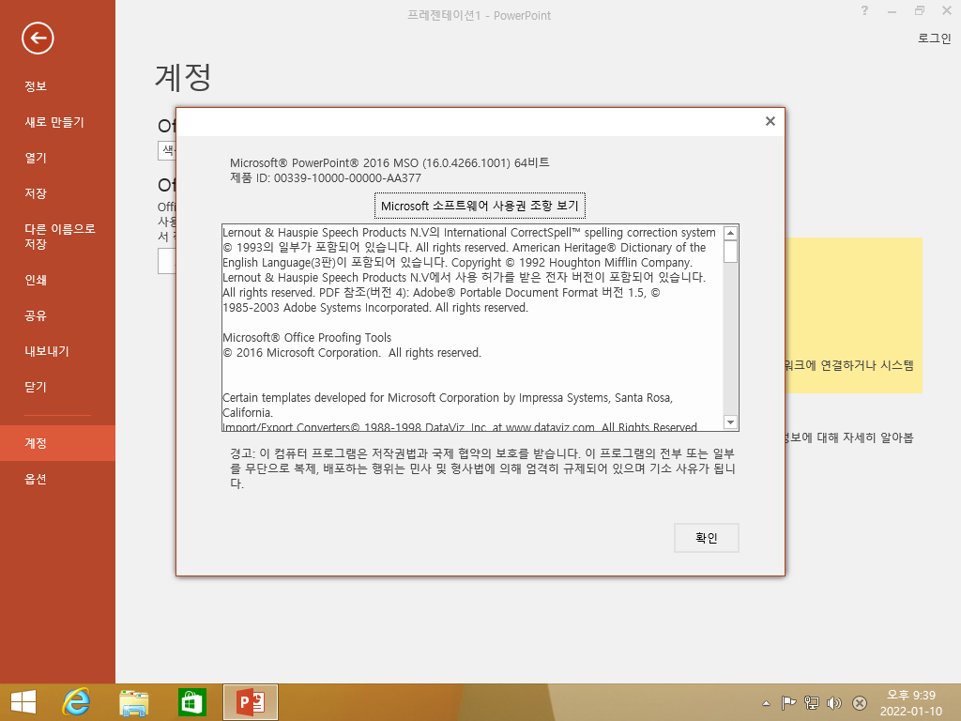Viewport: 961px width, 721px height.
Task: Click the Microsoft® PowerPoint® 2016 MSO version line
Action: [x=389, y=163]
